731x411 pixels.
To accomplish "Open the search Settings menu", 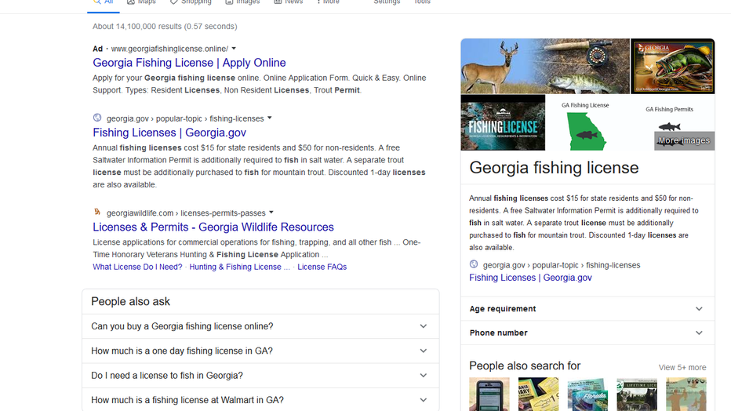I will click(x=387, y=2).
